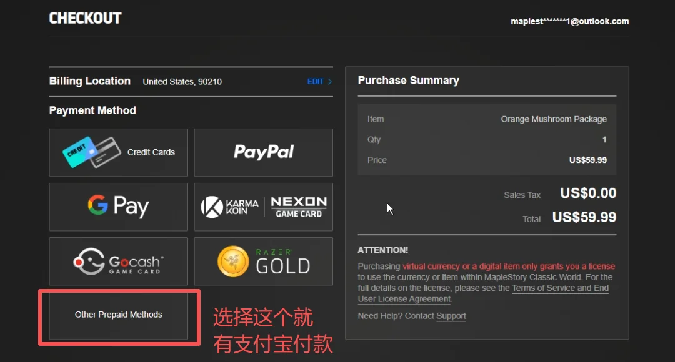Open Other Prepaid Methods
675x362 pixels.
point(118,315)
